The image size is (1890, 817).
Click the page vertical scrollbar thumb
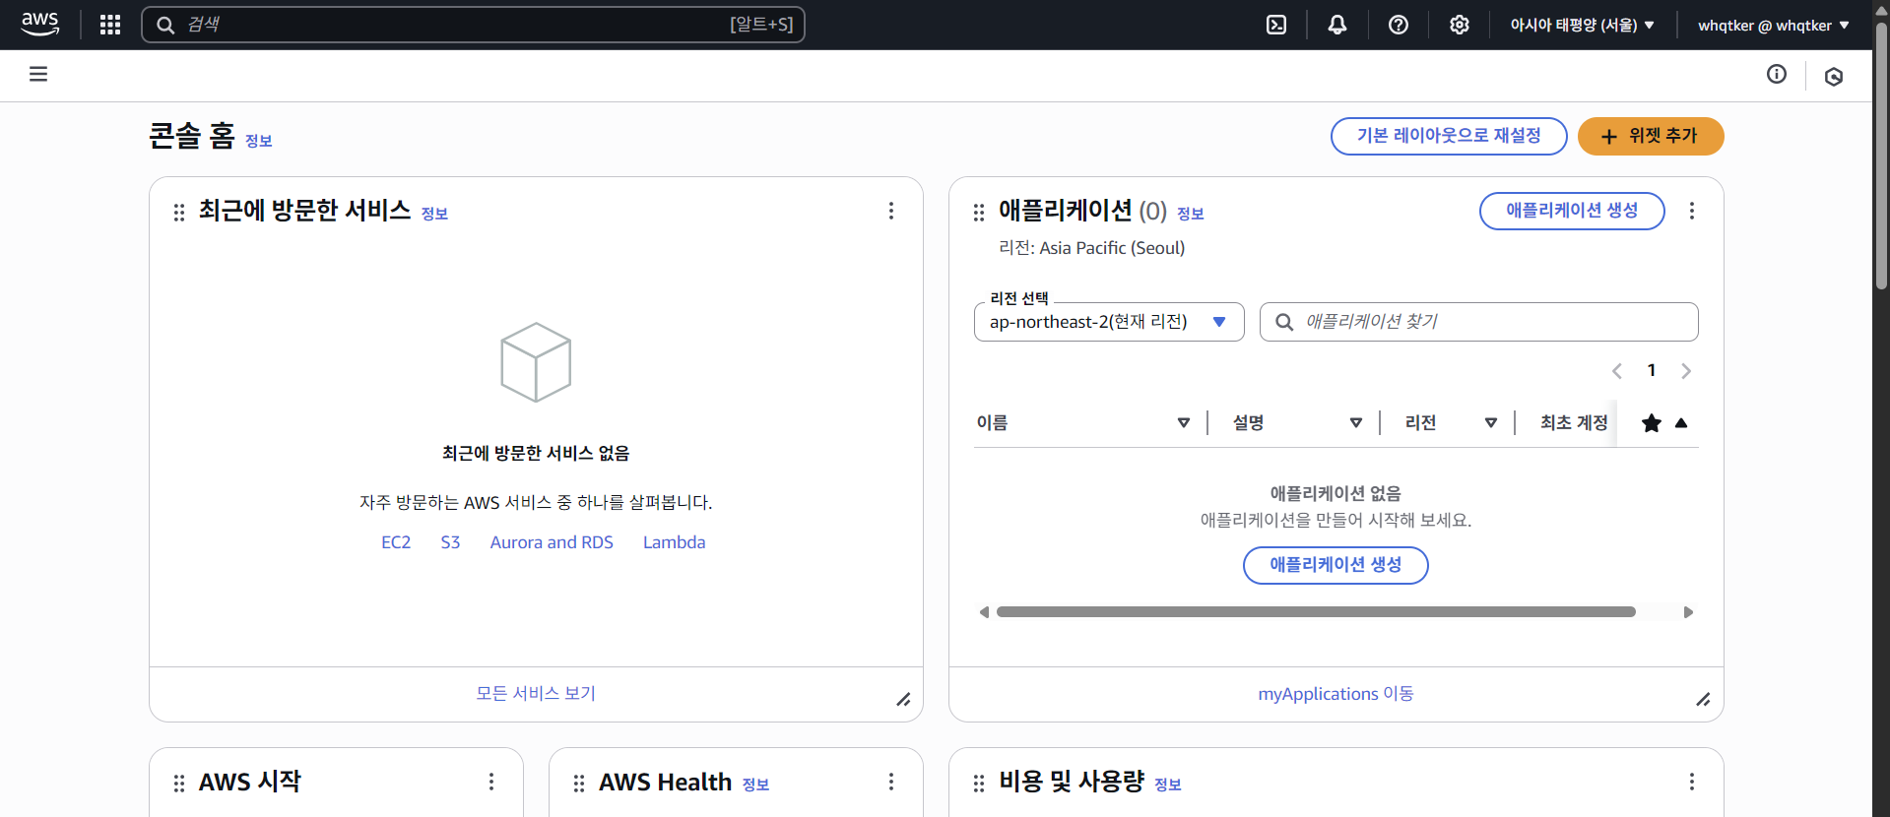coord(1881,157)
